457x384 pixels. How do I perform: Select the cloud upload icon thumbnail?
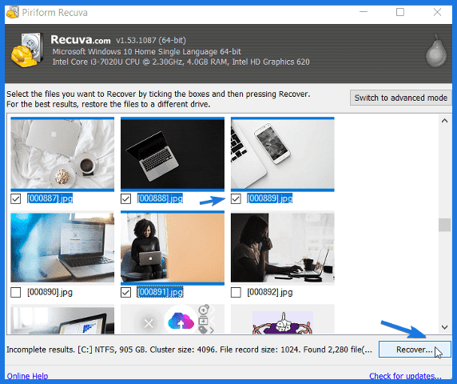(x=173, y=319)
